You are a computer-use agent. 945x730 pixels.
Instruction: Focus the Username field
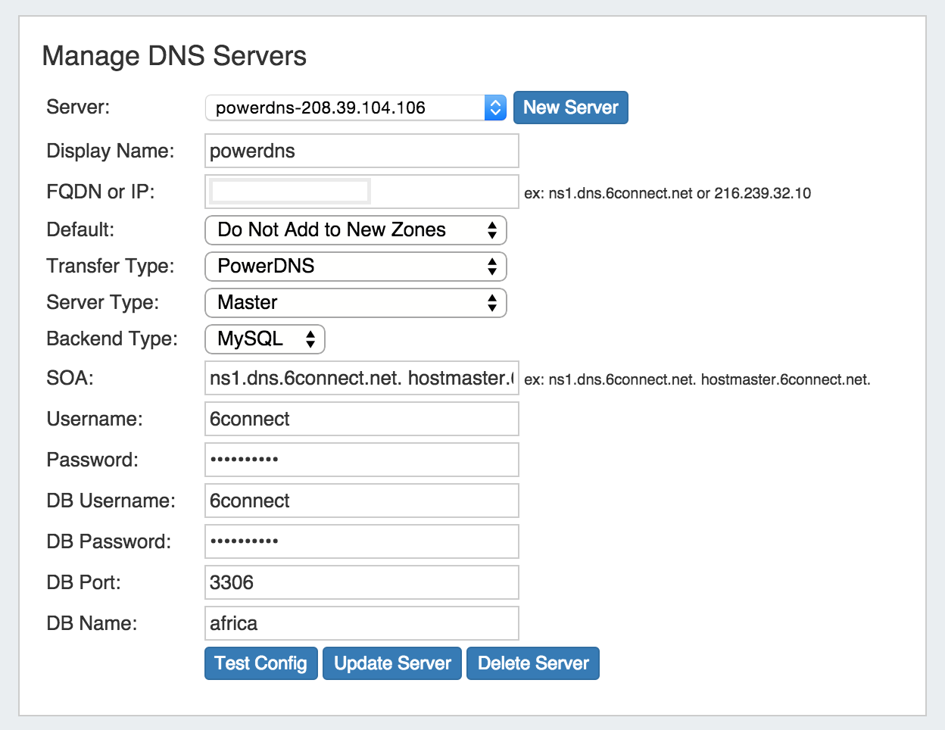361,419
